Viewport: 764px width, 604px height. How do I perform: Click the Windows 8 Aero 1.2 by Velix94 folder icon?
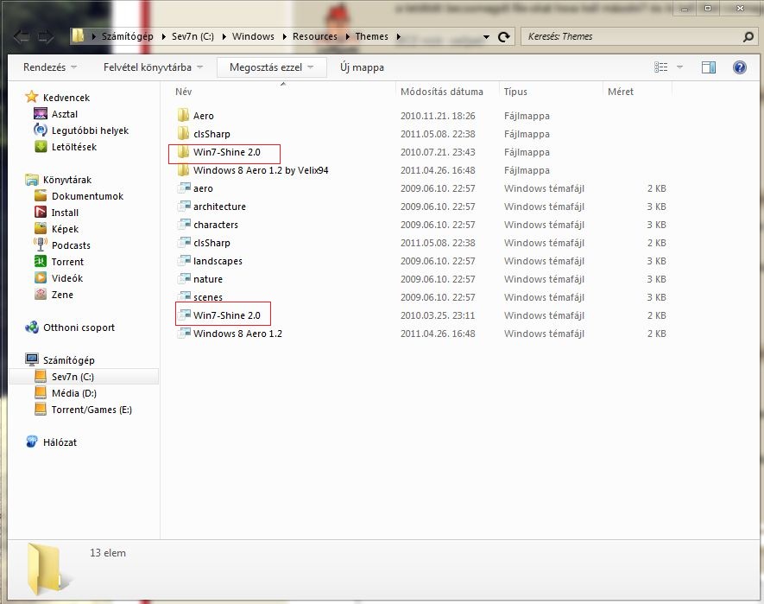pos(183,169)
